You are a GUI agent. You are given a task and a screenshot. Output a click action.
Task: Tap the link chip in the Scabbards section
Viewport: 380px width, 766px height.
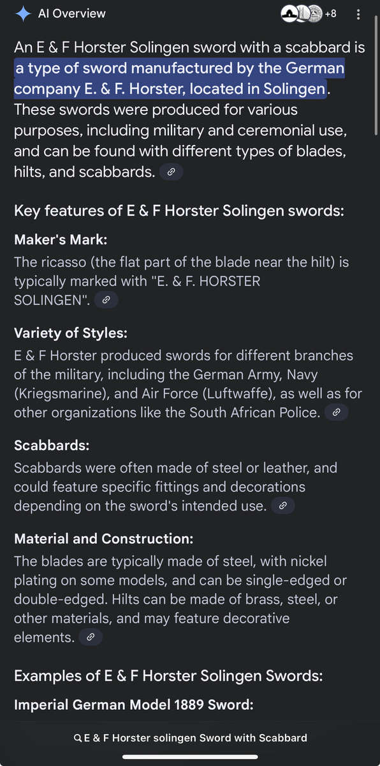pos(282,506)
